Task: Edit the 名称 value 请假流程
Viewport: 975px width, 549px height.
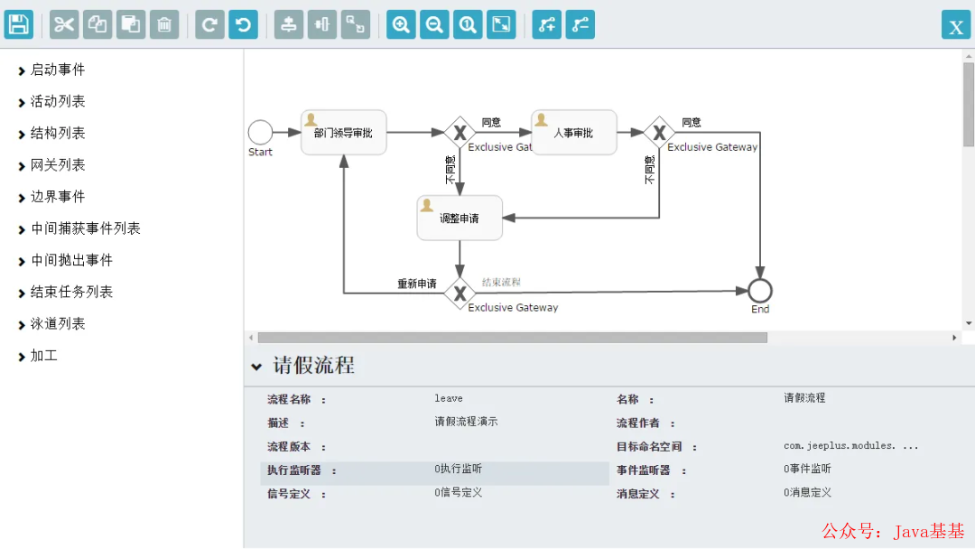Action: click(x=804, y=398)
